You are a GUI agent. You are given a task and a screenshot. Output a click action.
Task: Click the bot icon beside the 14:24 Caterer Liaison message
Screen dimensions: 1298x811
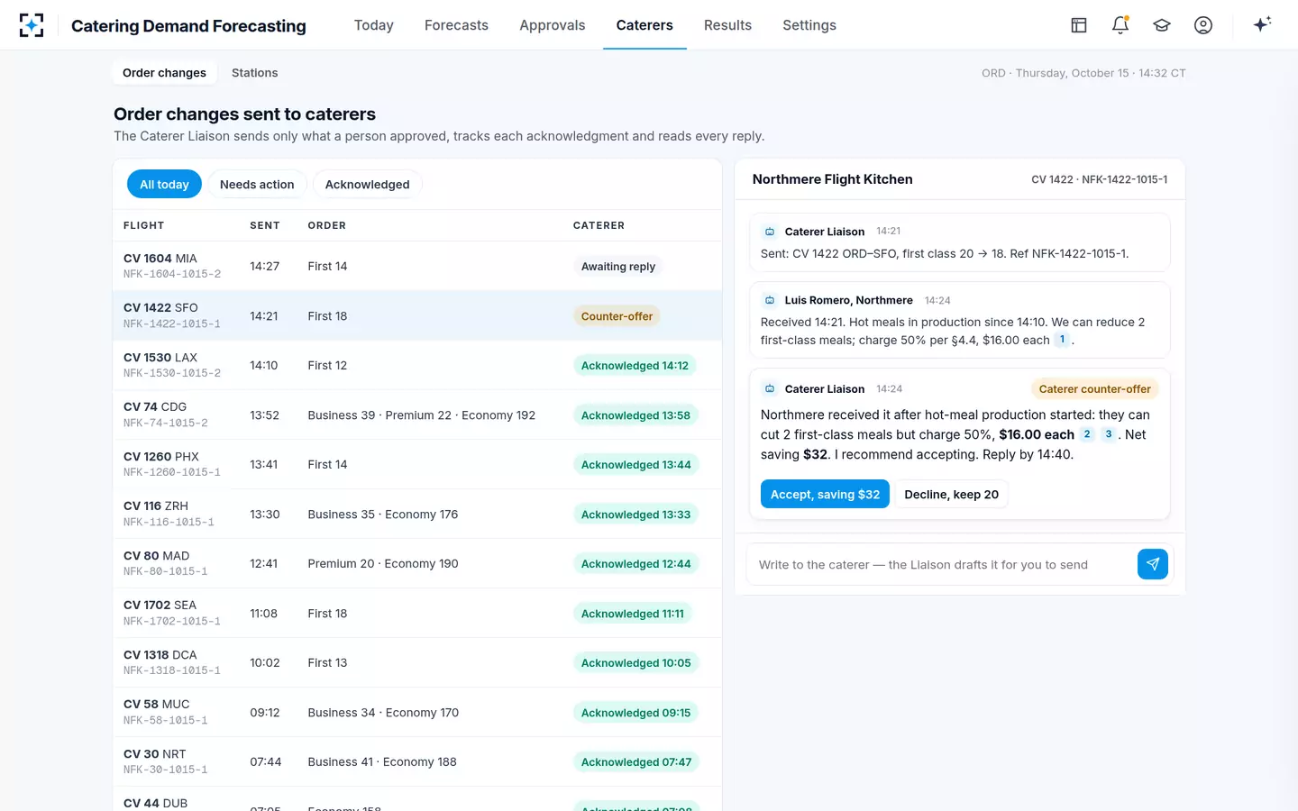click(x=770, y=389)
